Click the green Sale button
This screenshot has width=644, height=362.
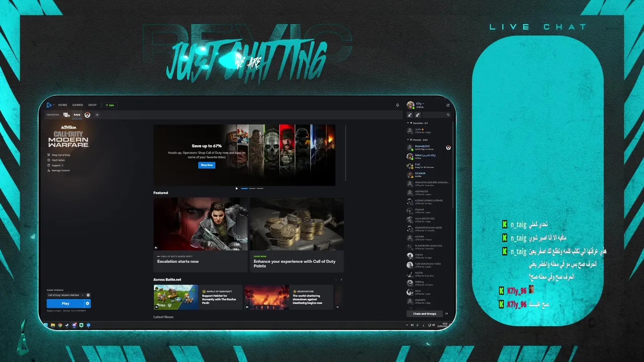pos(110,105)
